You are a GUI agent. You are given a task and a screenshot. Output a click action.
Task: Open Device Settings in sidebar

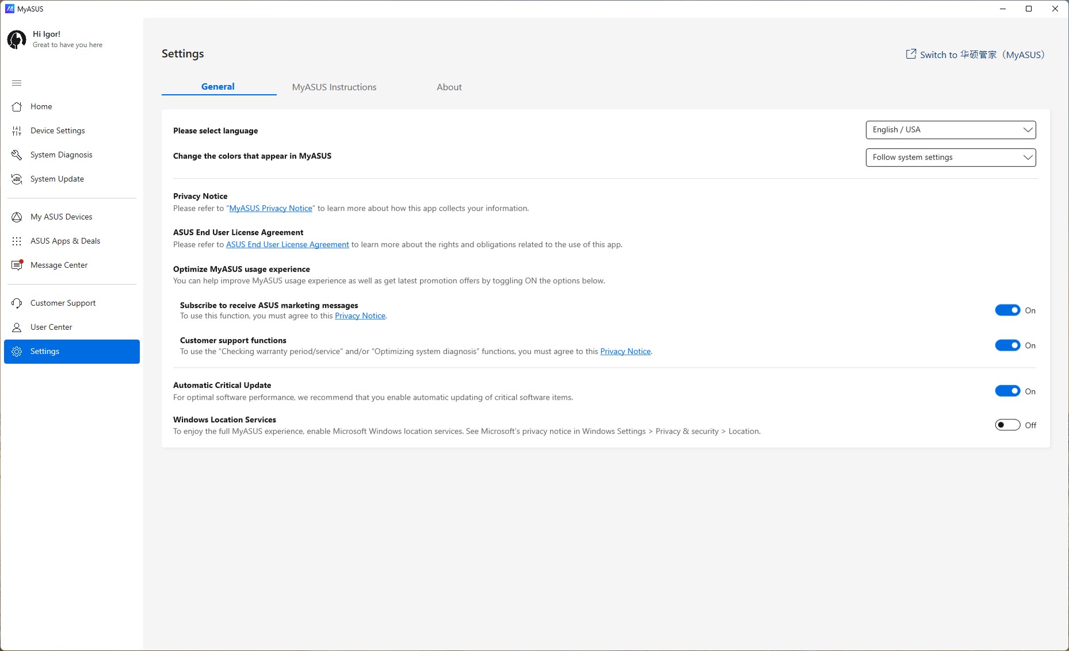coord(72,131)
